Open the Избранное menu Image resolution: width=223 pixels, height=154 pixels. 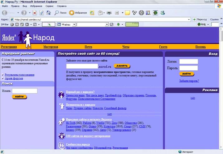[x=36, y=6]
